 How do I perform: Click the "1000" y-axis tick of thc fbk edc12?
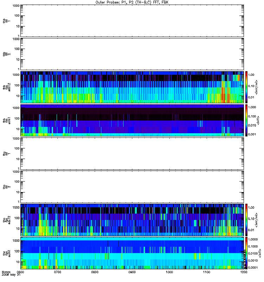click(16, 208)
